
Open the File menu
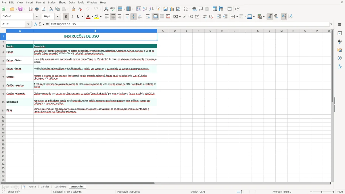[4, 2]
